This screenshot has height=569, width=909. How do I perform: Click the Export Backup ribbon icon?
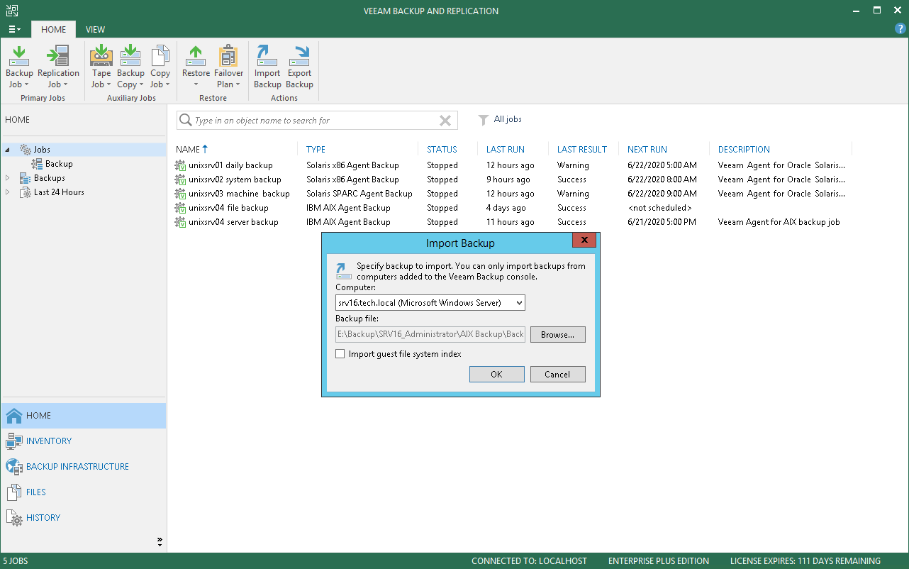[x=299, y=55]
